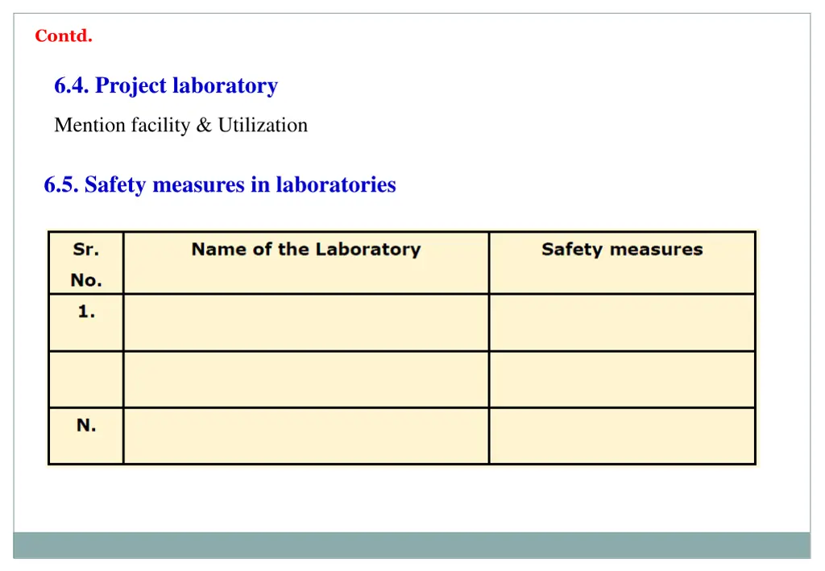The height and width of the screenshot is (571, 825).
Task: Click the Sr. No. header cell
Action: point(86,263)
